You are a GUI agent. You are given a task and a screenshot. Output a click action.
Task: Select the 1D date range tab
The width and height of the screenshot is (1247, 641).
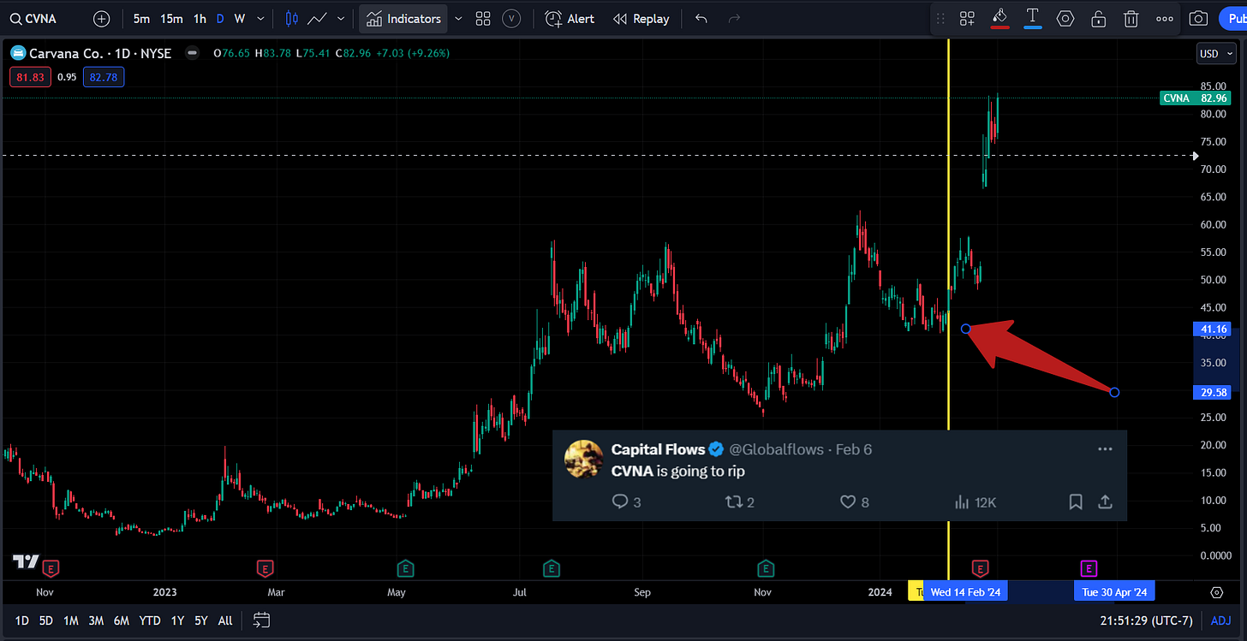21,620
